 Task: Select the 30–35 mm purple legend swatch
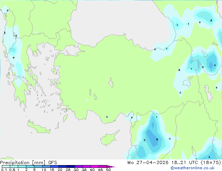pyautogui.click(x=78, y=166)
